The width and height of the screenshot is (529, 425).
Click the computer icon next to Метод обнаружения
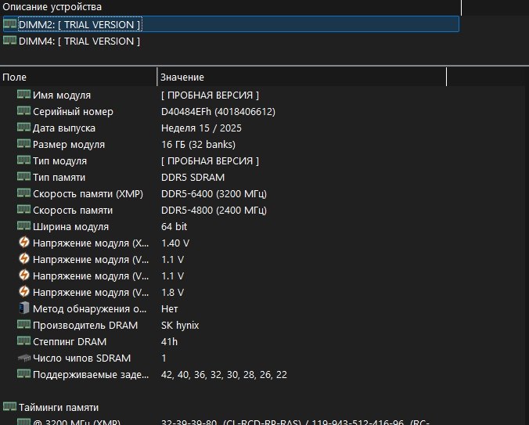[x=24, y=308]
